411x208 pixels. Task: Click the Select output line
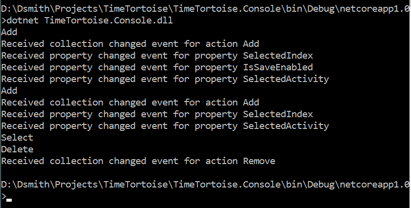coord(17,138)
